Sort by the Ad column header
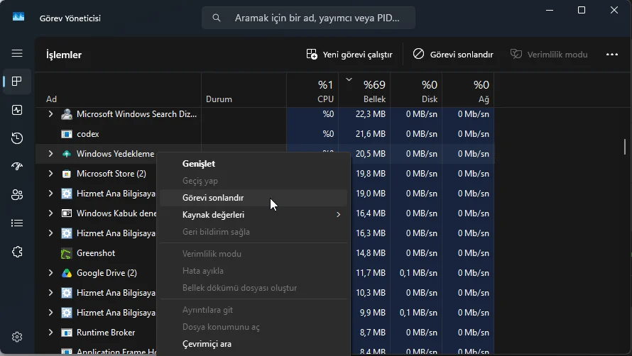The width and height of the screenshot is (632, 356). tap(118, 90)
